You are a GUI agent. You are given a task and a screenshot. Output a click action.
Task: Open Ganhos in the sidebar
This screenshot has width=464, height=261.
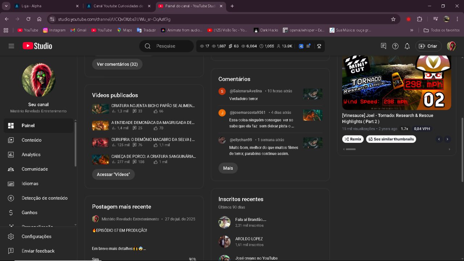38,212
